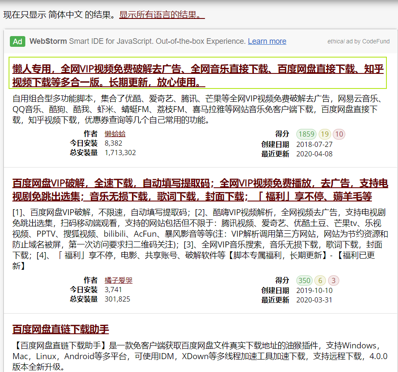Select daily installs value 8,382
The width and height of the screenshot is (398, 372).
[x=114, y=143]
